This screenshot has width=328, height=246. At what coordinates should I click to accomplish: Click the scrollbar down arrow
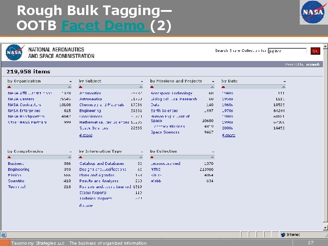click(x=325, y=228)
